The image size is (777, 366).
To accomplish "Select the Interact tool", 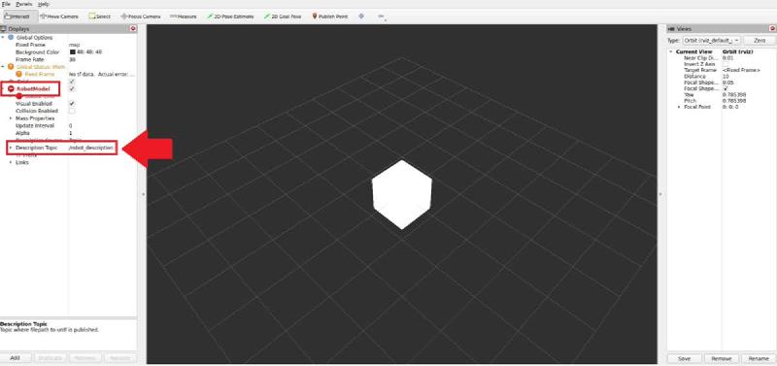I will pyautogui.click(x=18, y=17).
